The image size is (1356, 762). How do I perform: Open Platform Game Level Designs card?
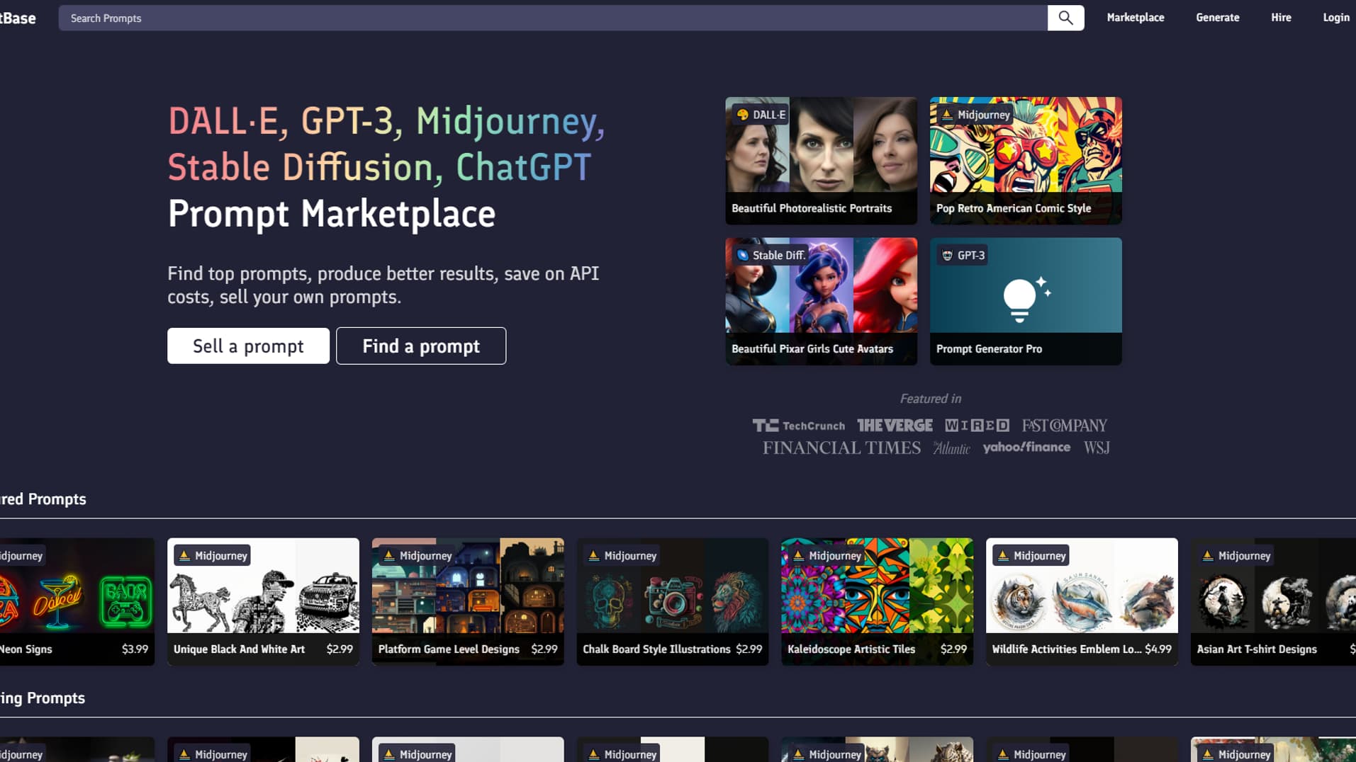(468, 601)
